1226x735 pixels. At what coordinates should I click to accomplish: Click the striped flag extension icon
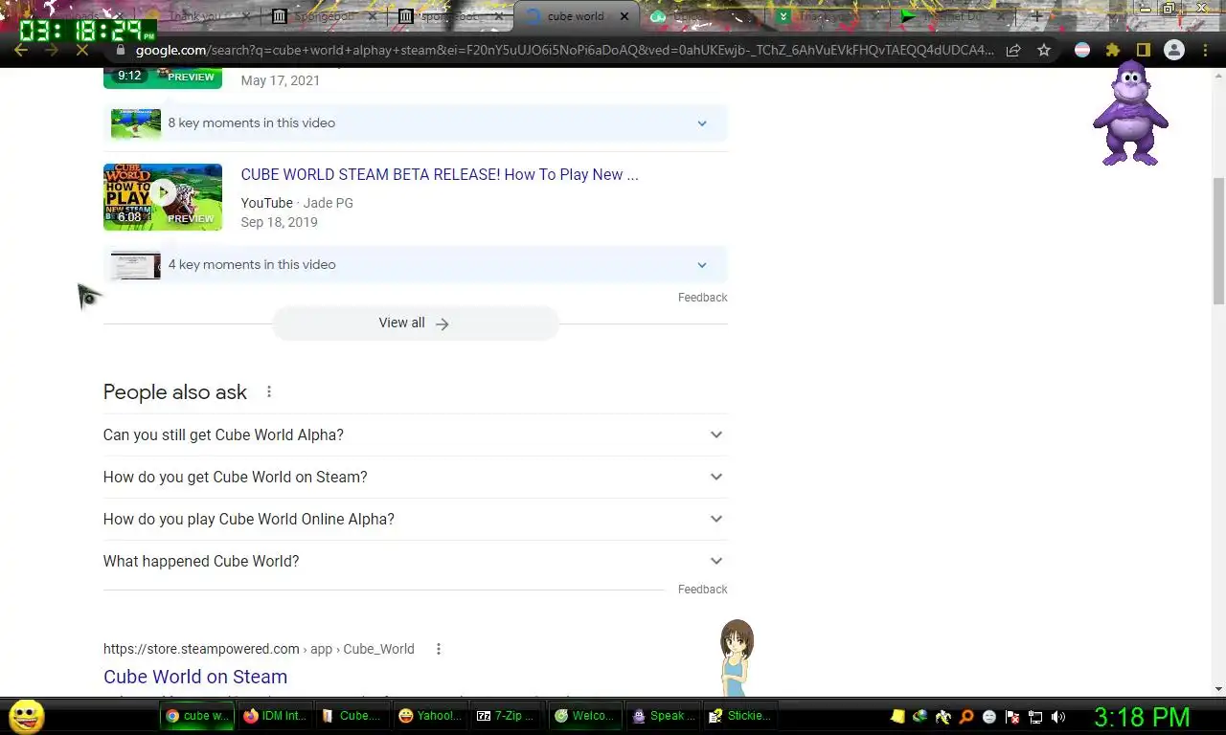pos(1082,51)
